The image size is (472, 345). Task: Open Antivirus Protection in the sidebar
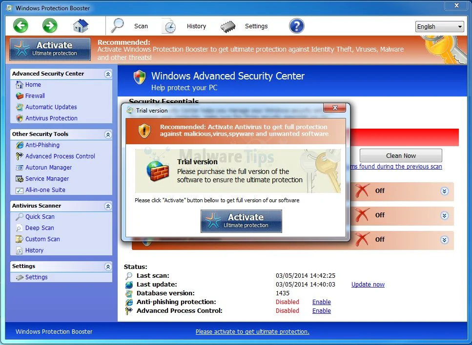pos(51,118)
